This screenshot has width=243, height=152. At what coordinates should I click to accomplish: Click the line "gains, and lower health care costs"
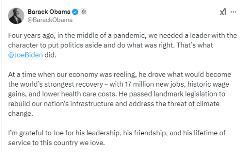tap(117, 94)
